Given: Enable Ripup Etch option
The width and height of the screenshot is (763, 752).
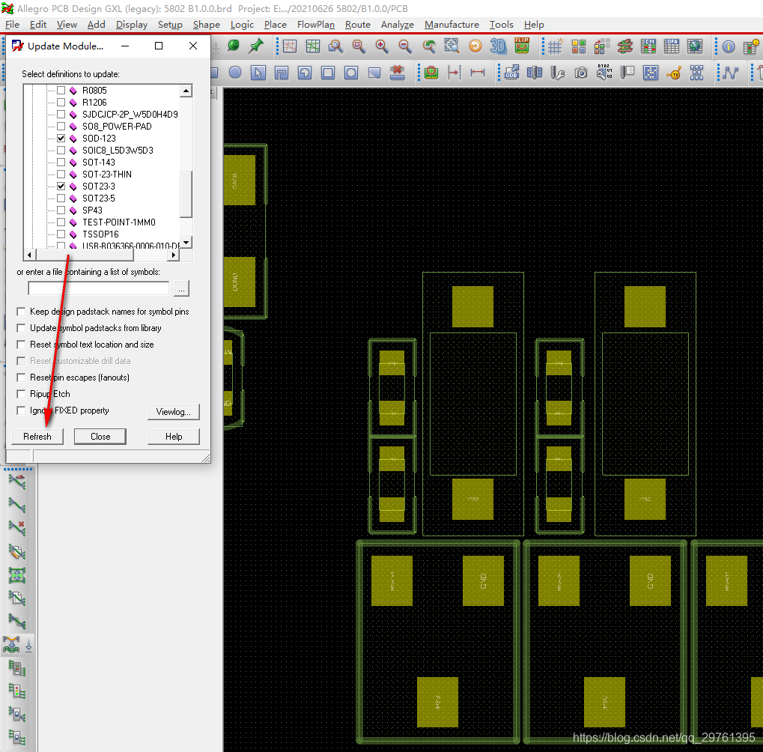Looking at the screenshot, I should 21,394.
